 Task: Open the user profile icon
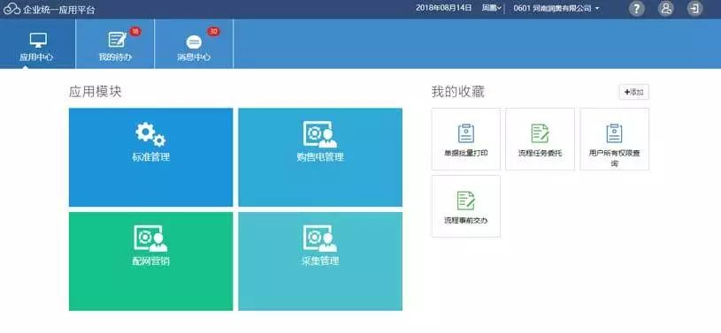(x=665, y=9)
